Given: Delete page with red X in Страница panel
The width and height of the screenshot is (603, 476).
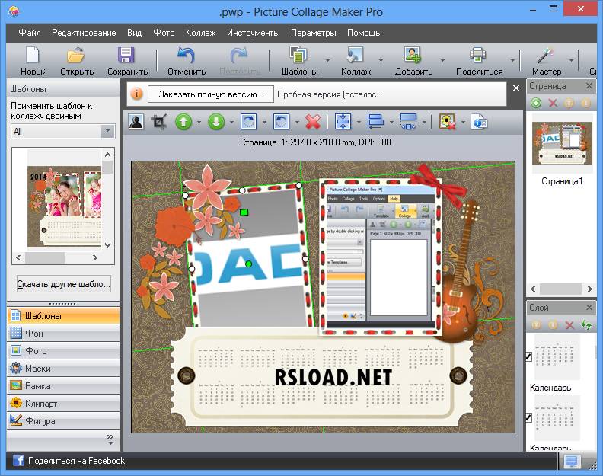Looking at the screenshot, I should (553, 103).
